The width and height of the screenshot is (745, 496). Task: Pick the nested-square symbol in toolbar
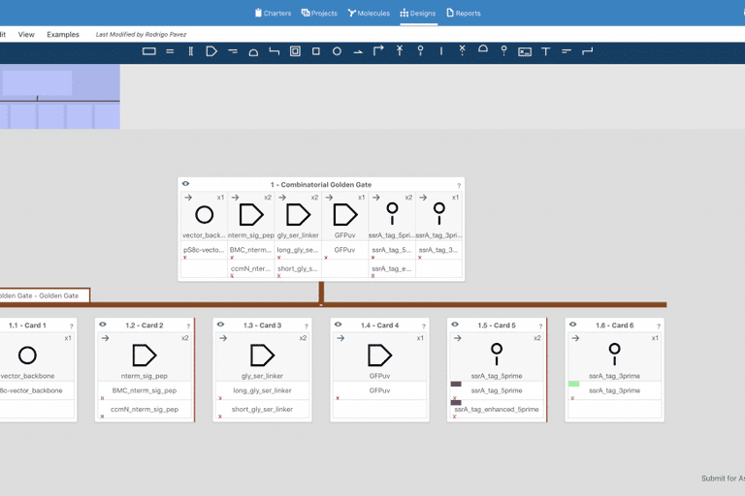(295, 51)
